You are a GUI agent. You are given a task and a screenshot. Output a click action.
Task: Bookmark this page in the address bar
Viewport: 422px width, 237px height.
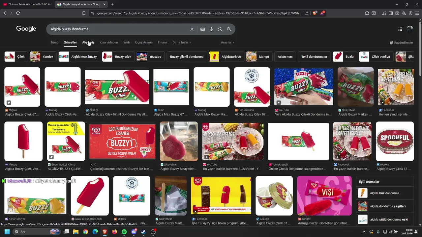[84, 13]
